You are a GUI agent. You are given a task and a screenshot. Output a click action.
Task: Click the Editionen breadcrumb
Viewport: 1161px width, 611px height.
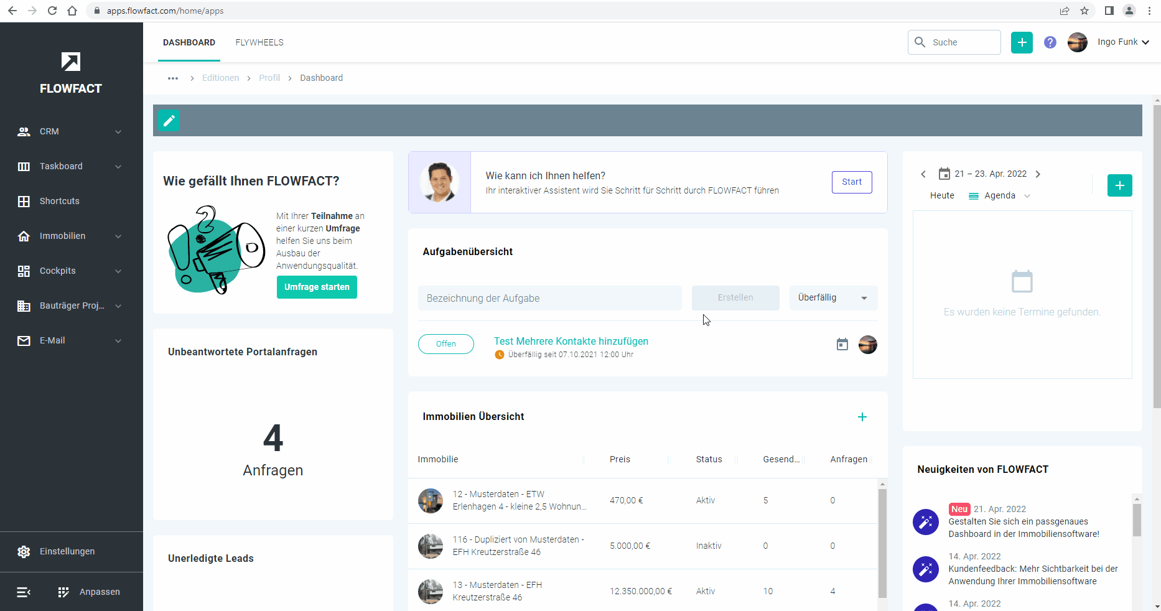(220, 78)
